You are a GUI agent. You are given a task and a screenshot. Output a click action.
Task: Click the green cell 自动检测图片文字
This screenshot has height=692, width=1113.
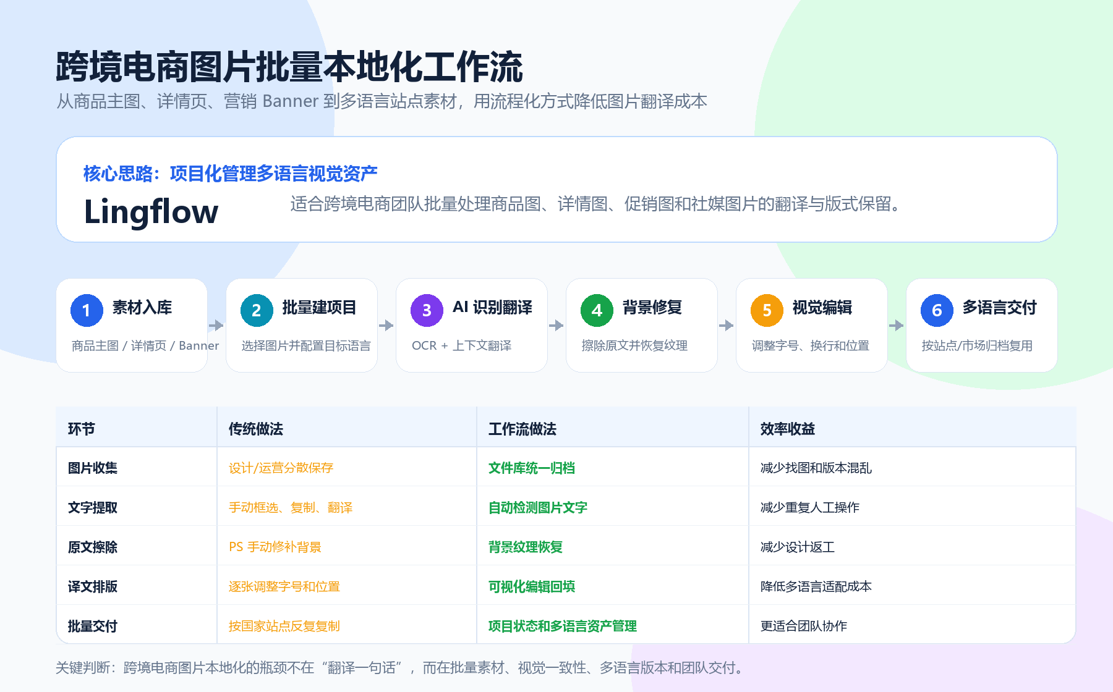[537, 508]
